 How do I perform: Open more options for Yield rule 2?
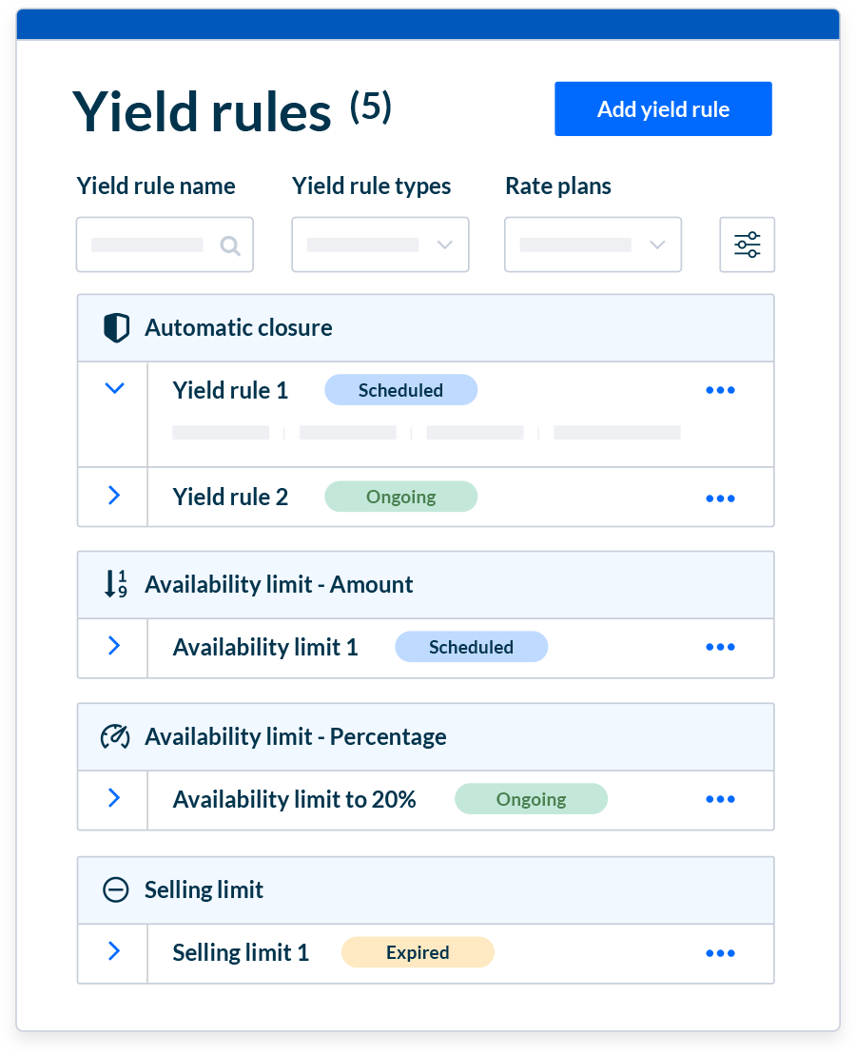(x=720, y=498)
